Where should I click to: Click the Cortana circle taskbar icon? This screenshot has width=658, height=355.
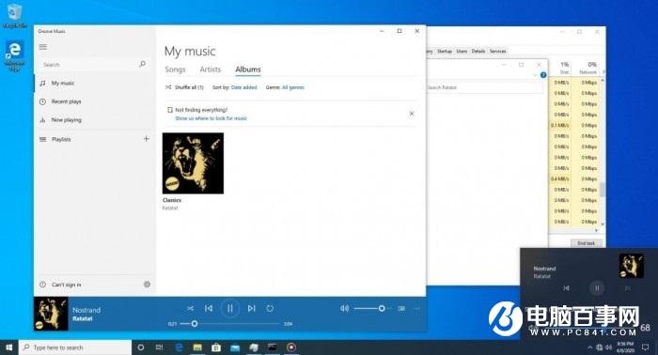click(141, 347)
